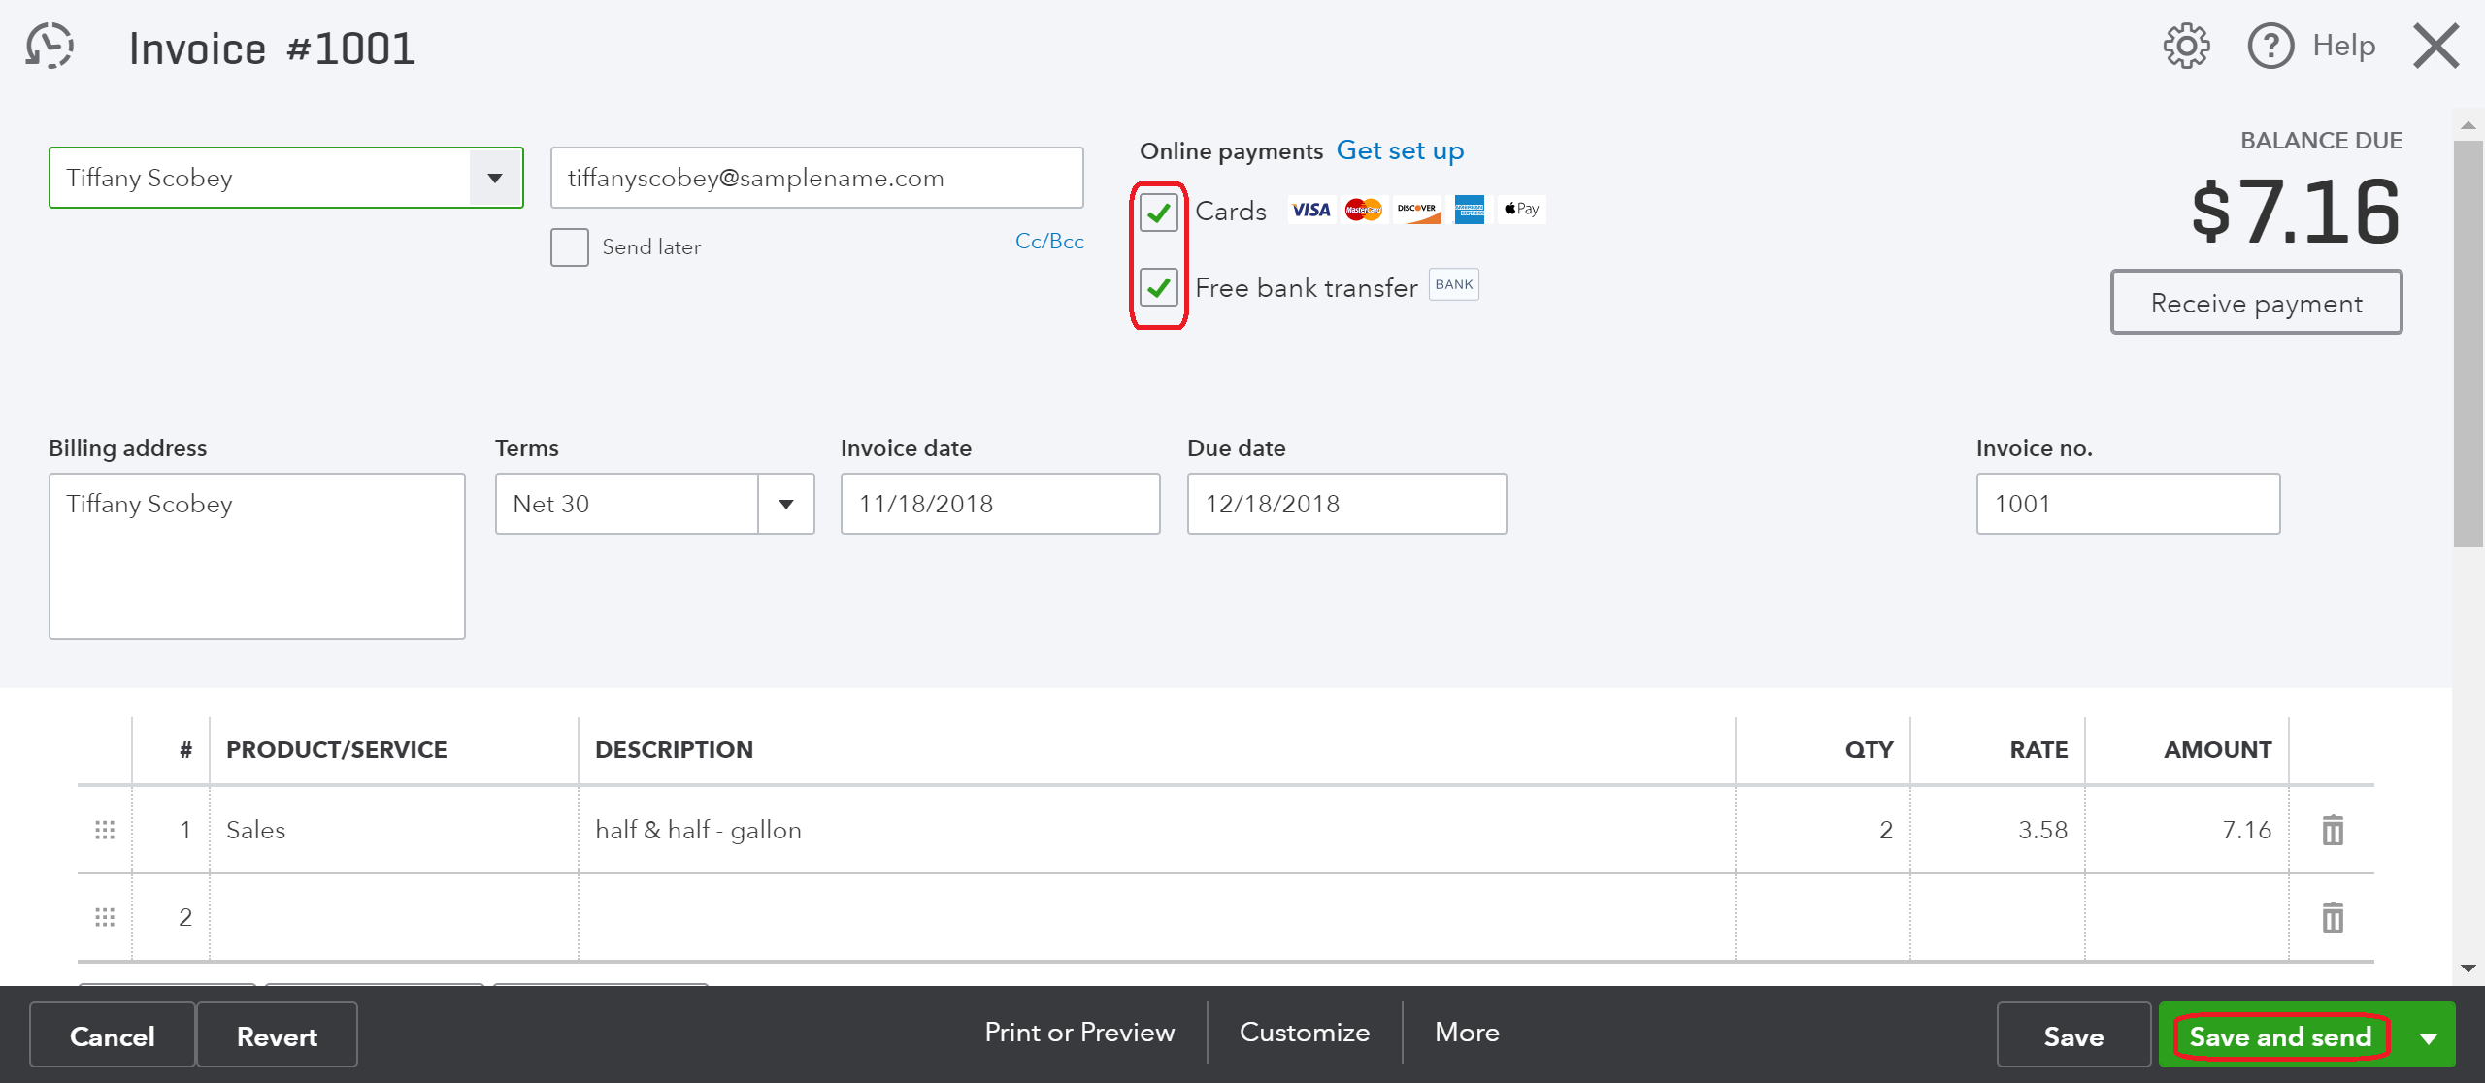Click the Visa payment icon
The image size is (2485, 1083).
pos(1310,209)
